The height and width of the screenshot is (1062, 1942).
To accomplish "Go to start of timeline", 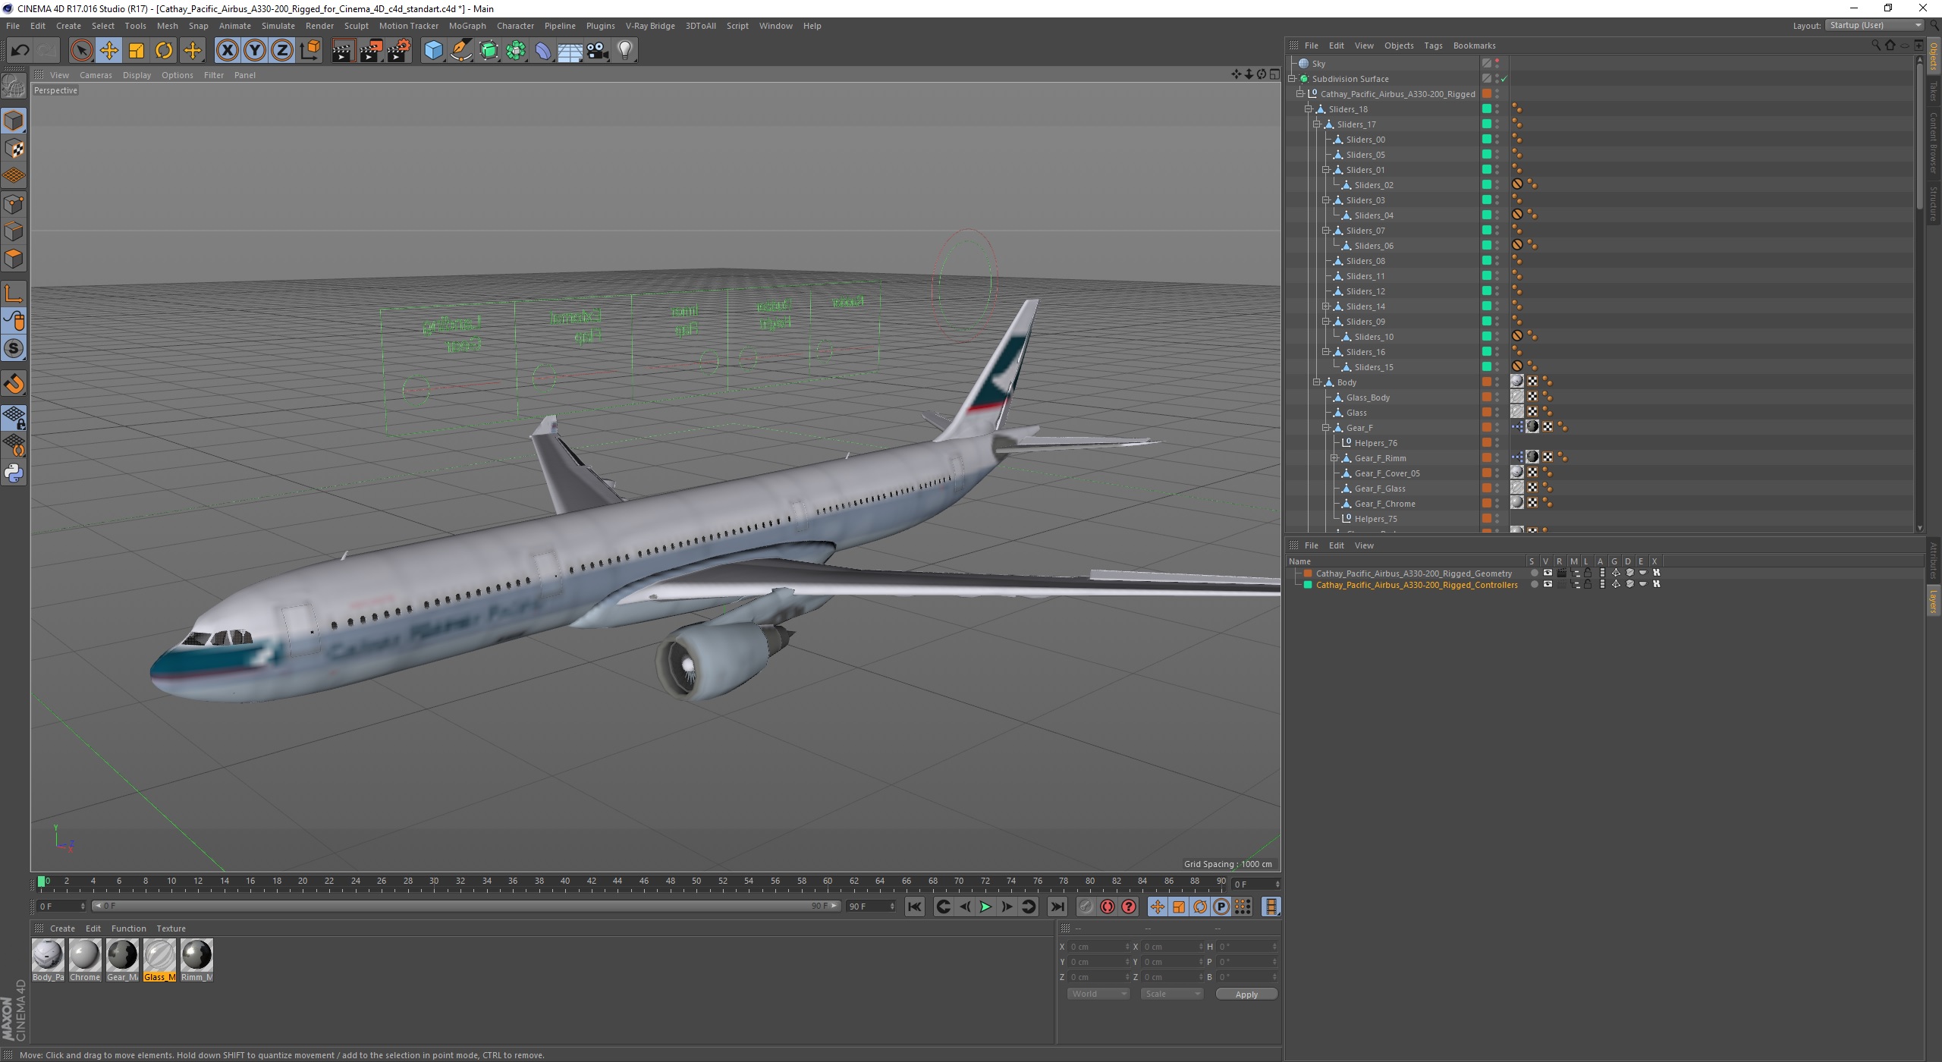I will pos(915,906).
